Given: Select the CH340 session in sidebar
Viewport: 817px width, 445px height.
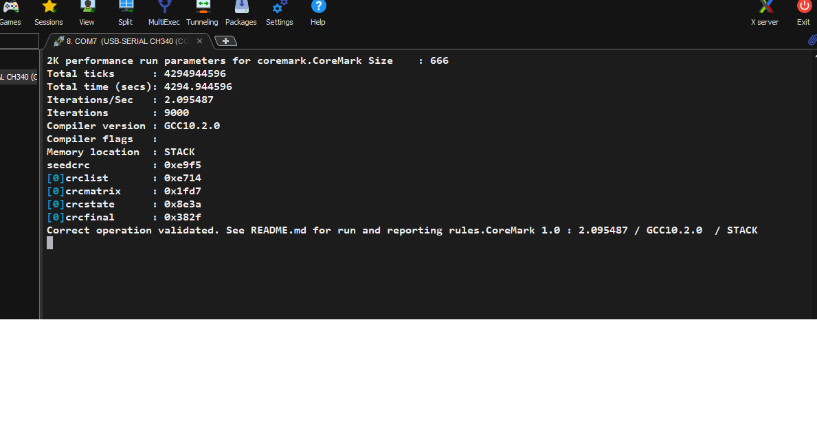Looking at the screenshot, I should (x=19, y=77).
